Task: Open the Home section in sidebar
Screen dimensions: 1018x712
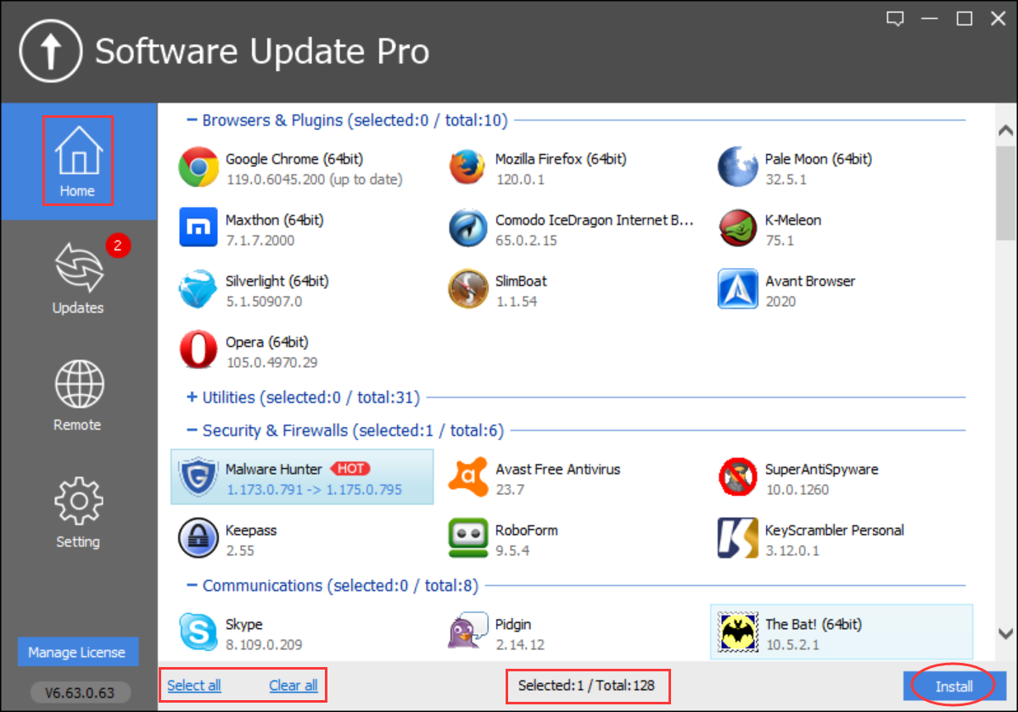Action: coord(77,161)
